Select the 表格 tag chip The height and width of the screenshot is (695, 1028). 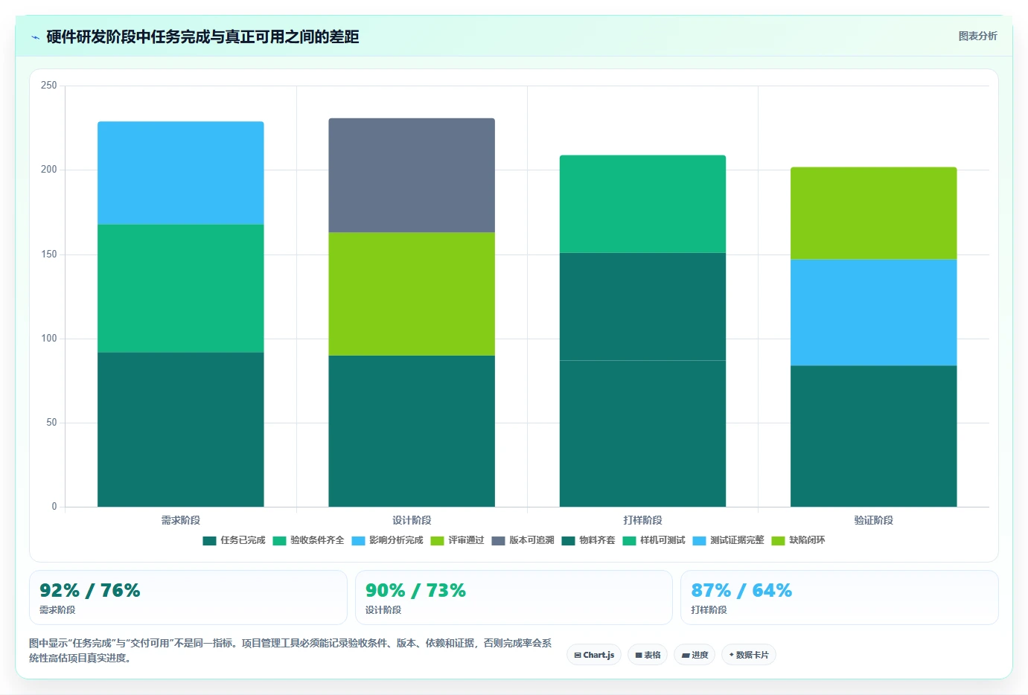(648, 655)
